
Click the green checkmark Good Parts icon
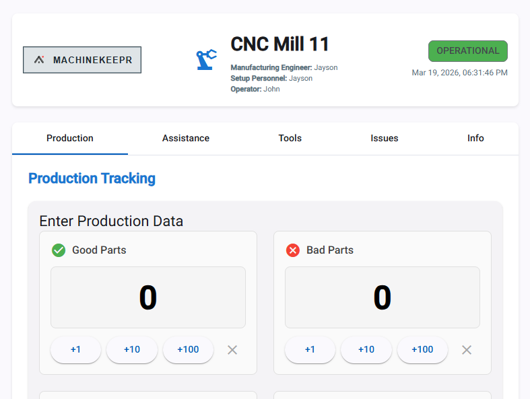point(59,250)
